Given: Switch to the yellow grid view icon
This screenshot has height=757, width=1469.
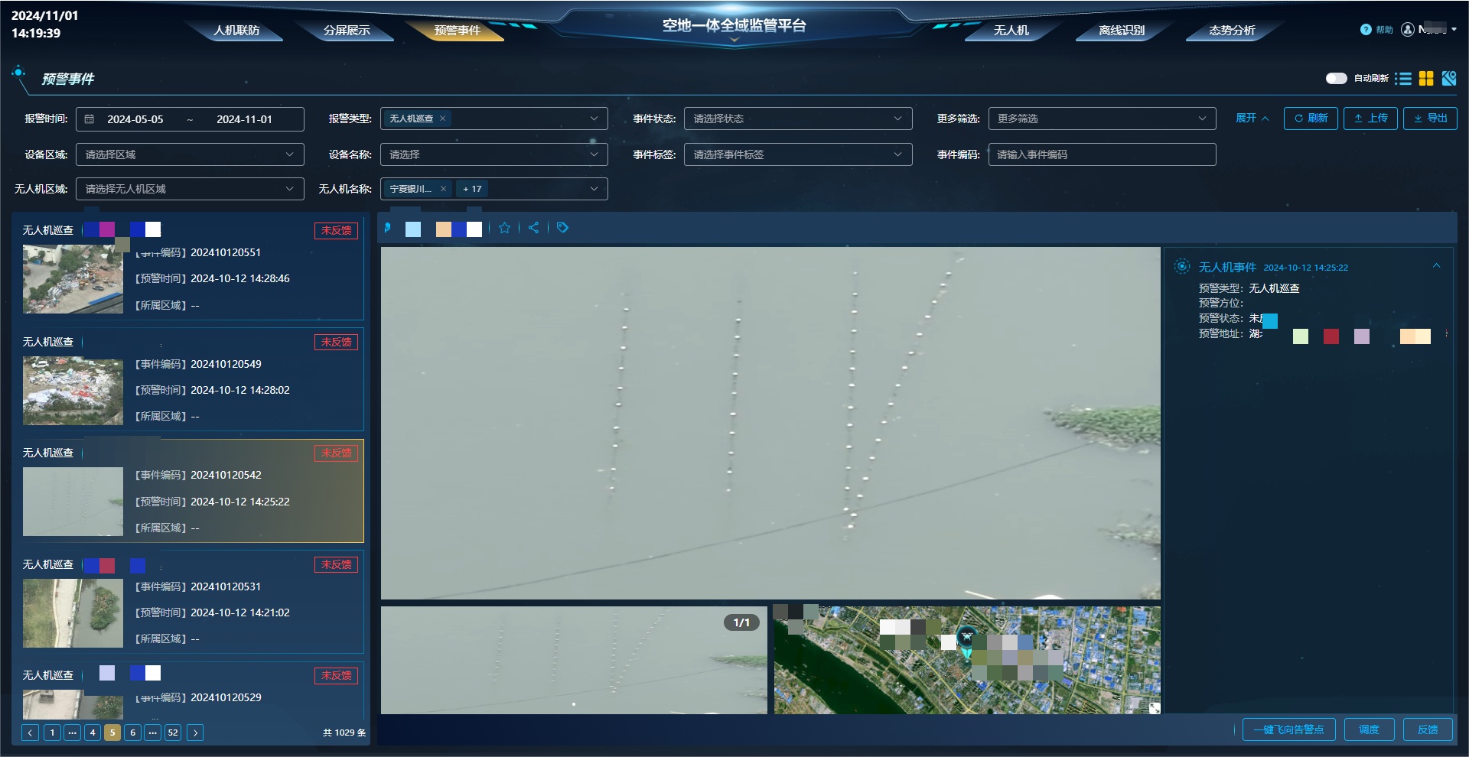Looking at the screenshot, I should pyautogui.click(x=1426, y=79).
